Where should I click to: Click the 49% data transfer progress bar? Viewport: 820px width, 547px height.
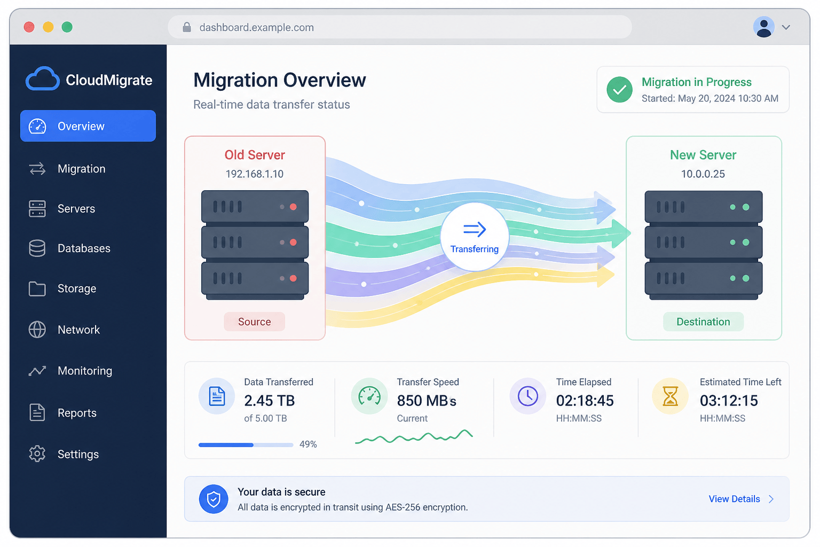pyautogui.click(x=246, y=444)
